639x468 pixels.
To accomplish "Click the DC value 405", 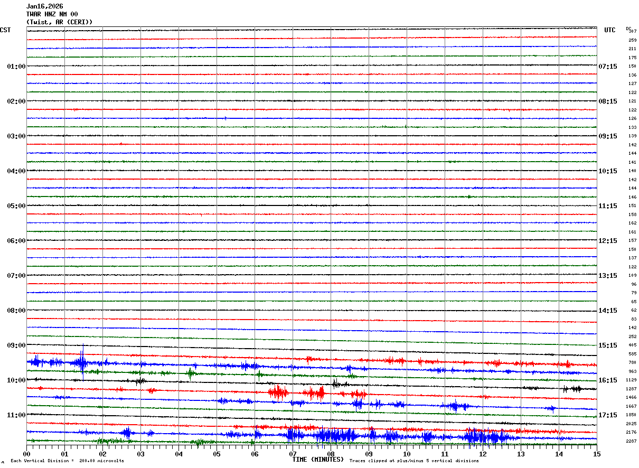I will pos(632,345).
